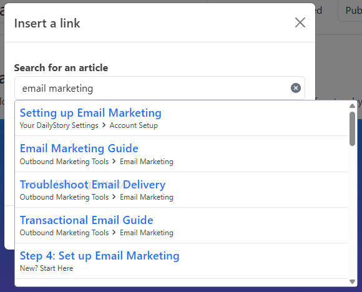Click Outbound Marketing Tools under Email Marketing Guide
Screen dimensions: 362x292
tap(64, 162)
